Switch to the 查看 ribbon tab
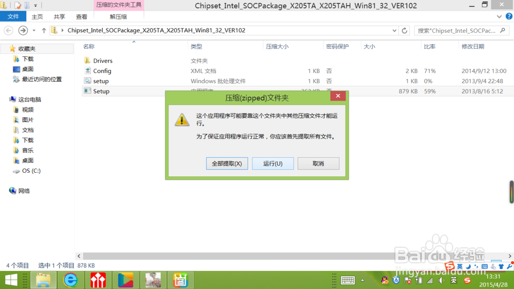This screenshot has width=514, height=289. pos(82,17)
